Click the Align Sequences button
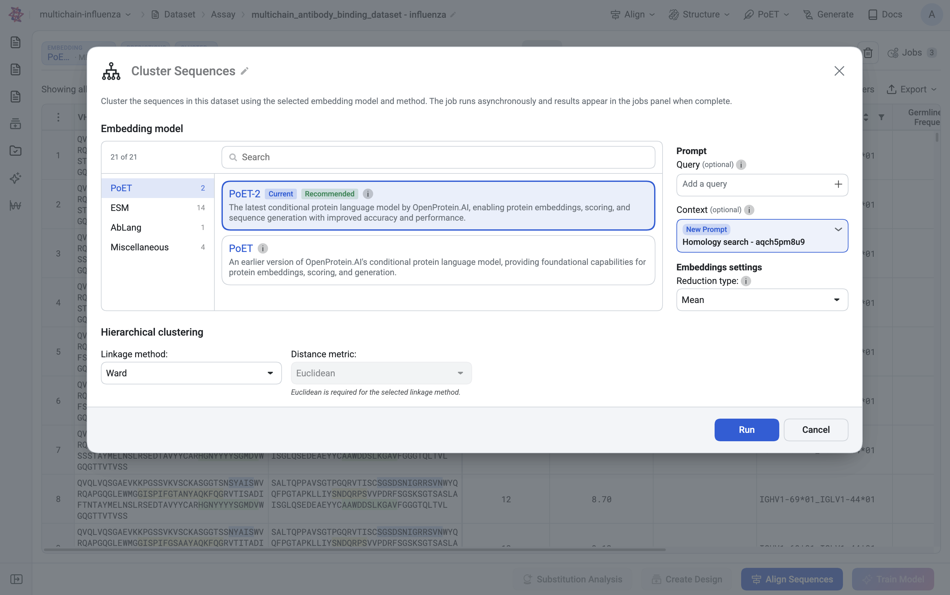 click(x=792, y=579)
